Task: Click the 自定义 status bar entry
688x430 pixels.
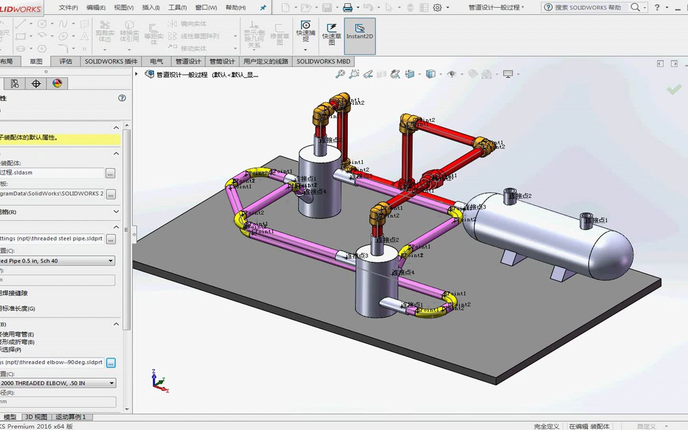Action: click(646, 426)
